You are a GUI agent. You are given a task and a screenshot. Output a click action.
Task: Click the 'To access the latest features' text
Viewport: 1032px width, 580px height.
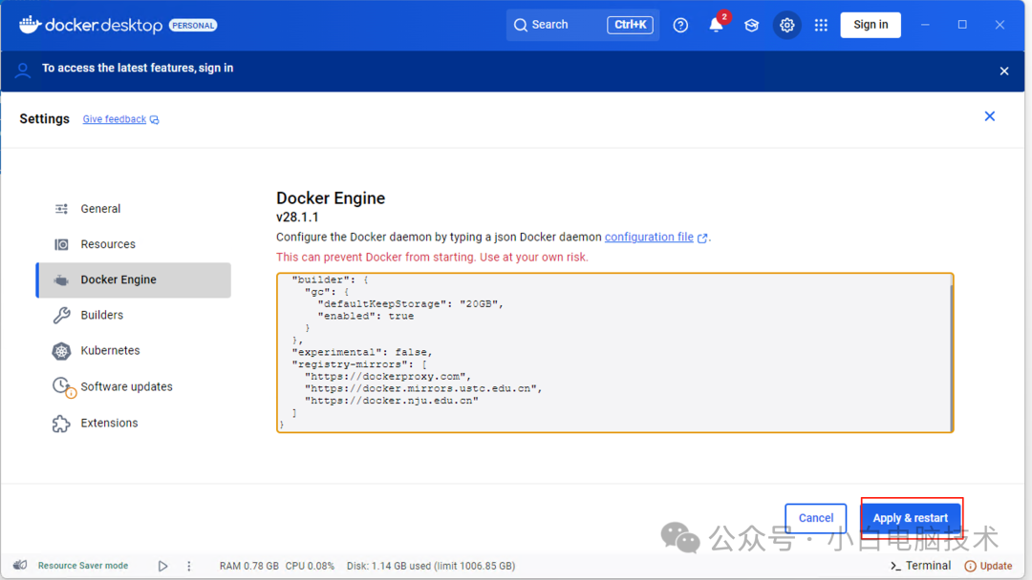tap(118, 69)
